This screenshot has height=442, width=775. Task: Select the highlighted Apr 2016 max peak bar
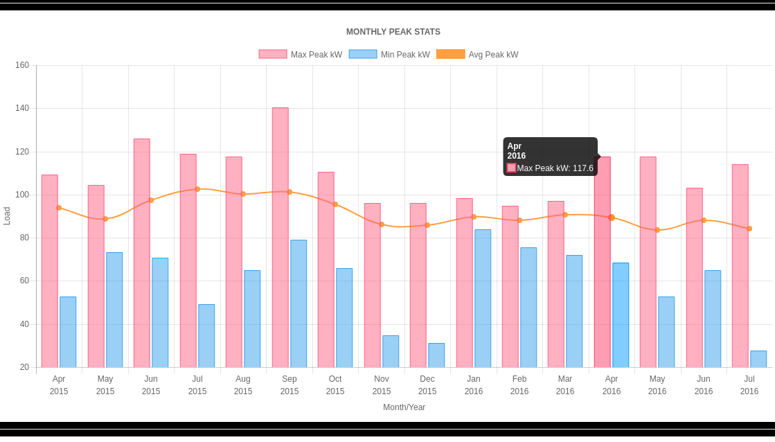(603, 262)
